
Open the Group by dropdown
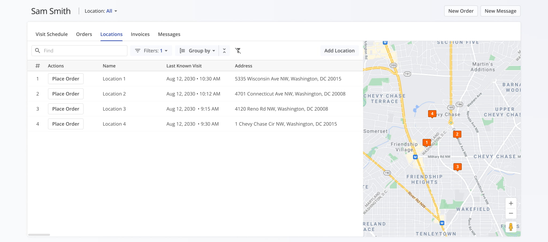pyautogui.click(x=197, y=51)
